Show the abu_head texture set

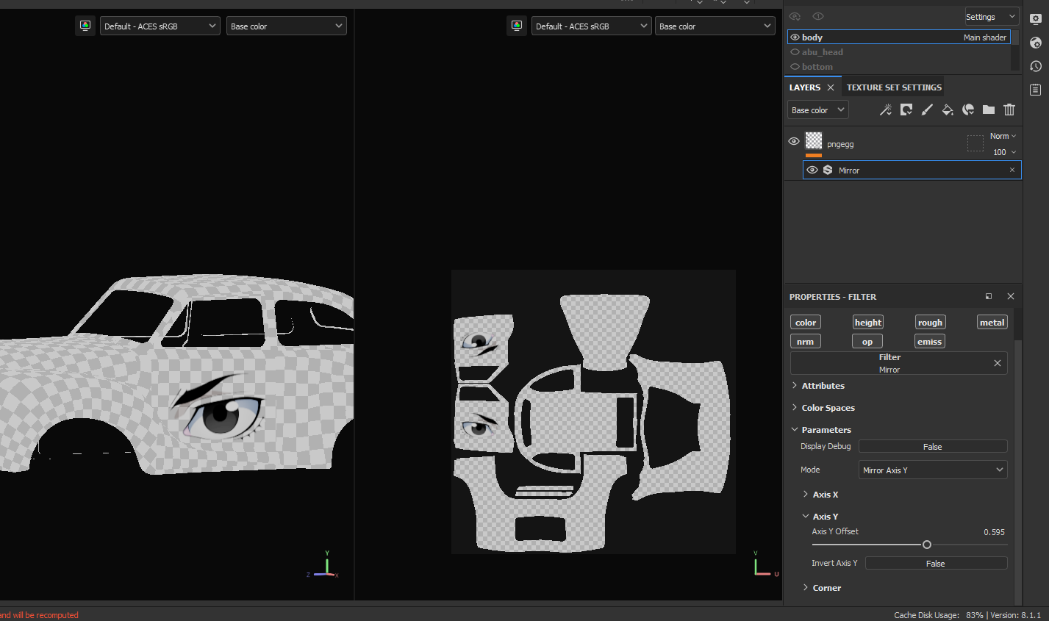795,52
